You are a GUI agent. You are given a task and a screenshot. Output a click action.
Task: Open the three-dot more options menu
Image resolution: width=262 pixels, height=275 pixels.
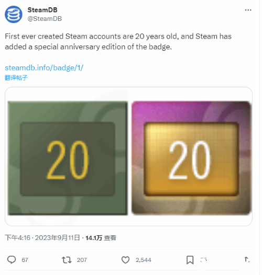click(248, 10)
